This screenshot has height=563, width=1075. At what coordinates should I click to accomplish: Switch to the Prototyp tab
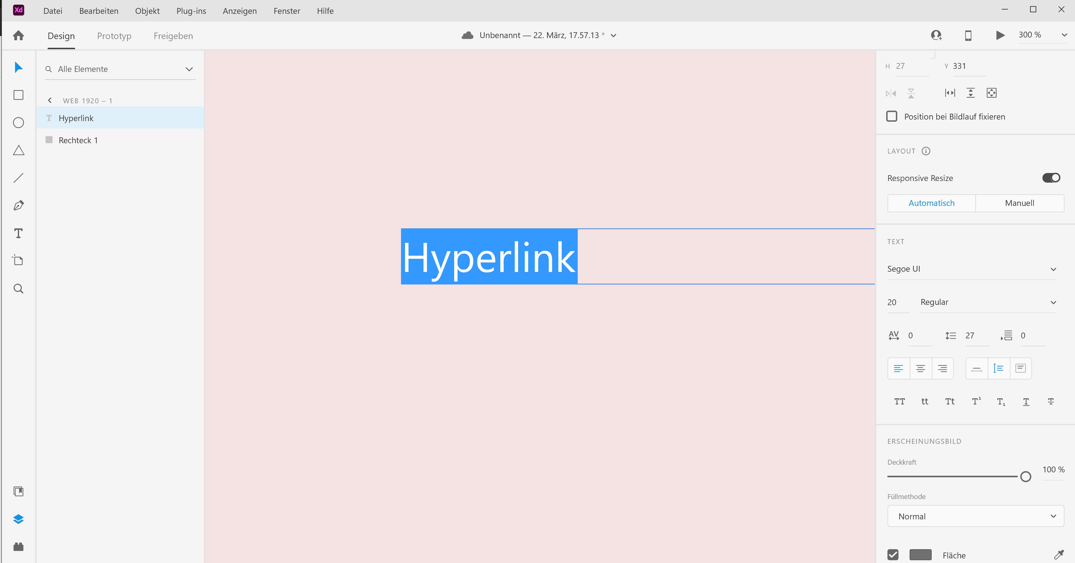(114, 36)
